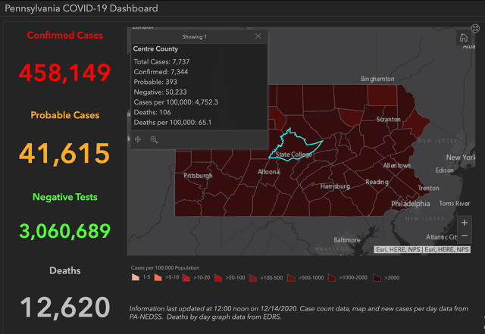This screenshot has height=334, width=485.
Task: Click the 'Information last updated' note
Action: pyautogui.click(x=299, y=313)
